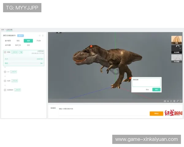Screen dimensions: 184x147
Task: Click the orange submit button below viewer
Action: point(156,113)
